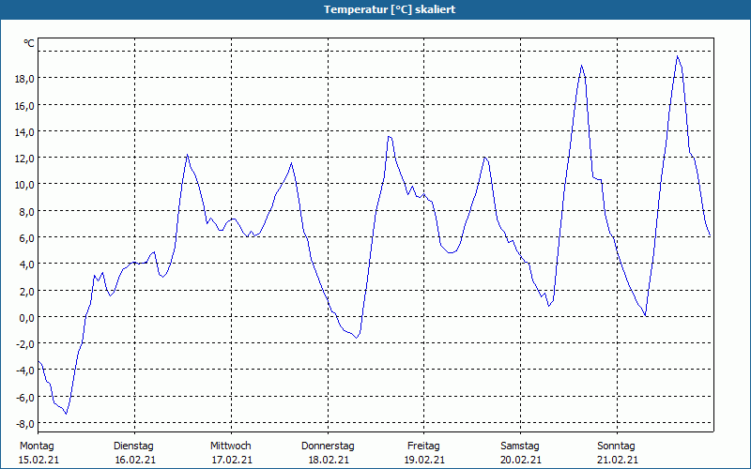Click the -6,0 y-axis label
Viewport: 751px width, 469px height.
[x=25, y=397]
